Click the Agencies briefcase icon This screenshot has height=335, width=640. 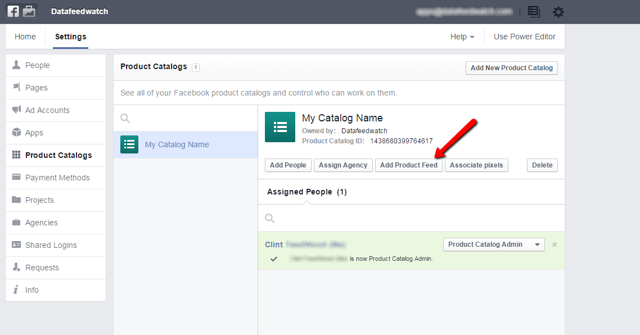coord(16,223)
